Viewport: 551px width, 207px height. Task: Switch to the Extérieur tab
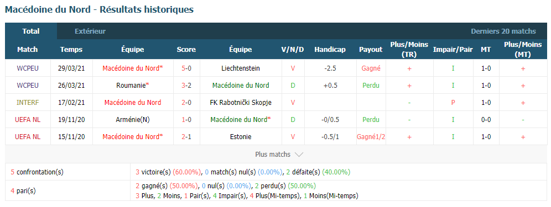[x=90, y=31]
